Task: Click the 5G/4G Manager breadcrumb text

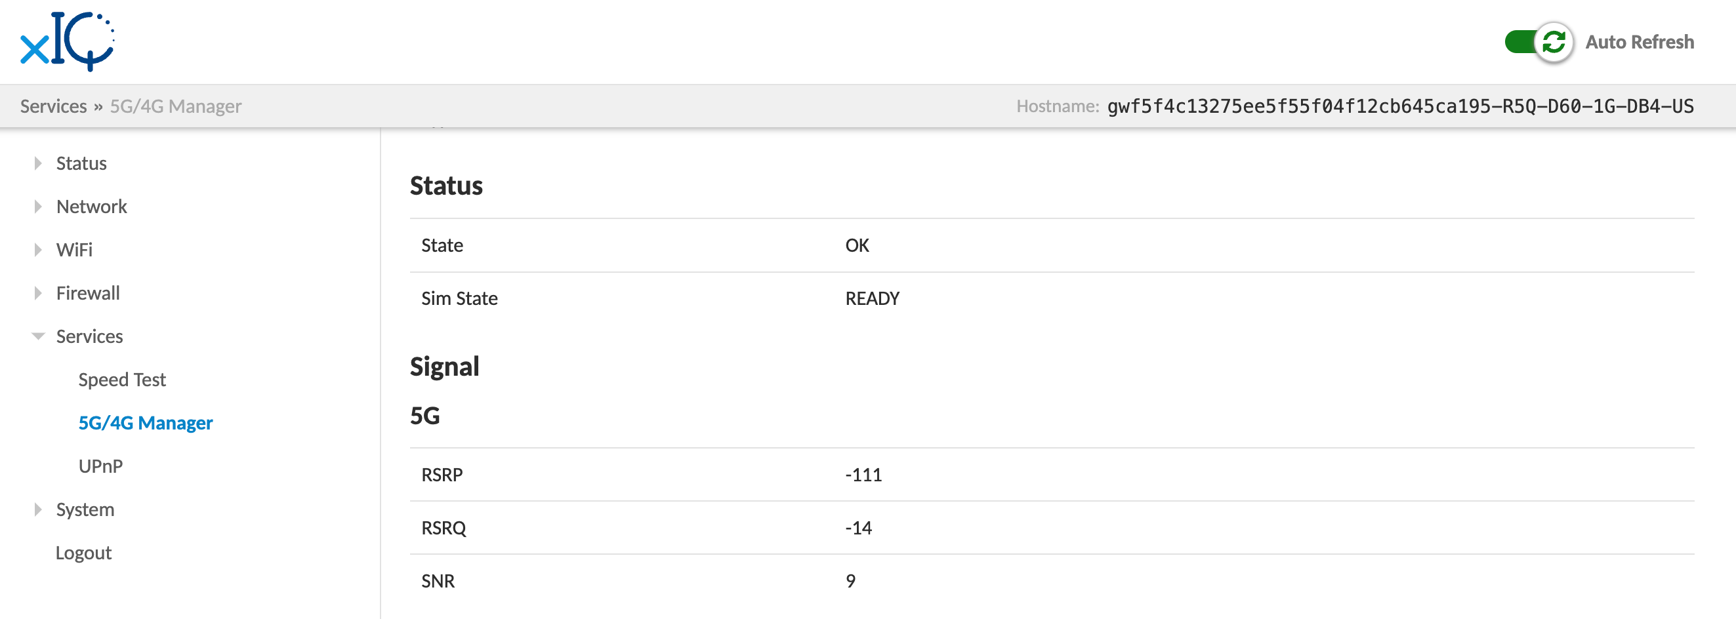Action: [175, 106]
